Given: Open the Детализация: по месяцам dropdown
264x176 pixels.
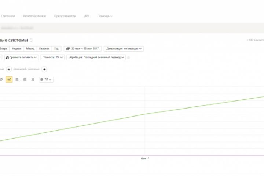Looking at the screenshot, I should (124, 48).
